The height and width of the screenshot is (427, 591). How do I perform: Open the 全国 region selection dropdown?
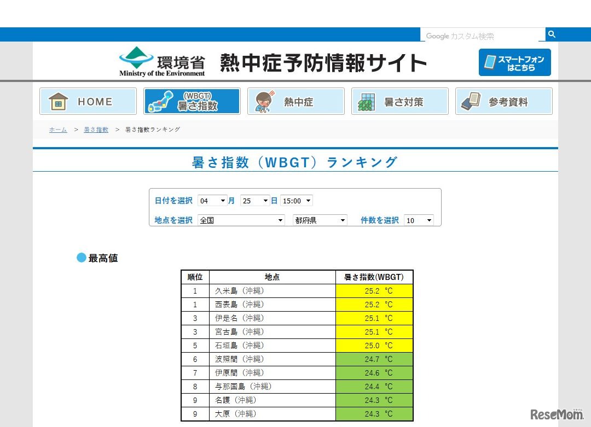tap(241, 220)
